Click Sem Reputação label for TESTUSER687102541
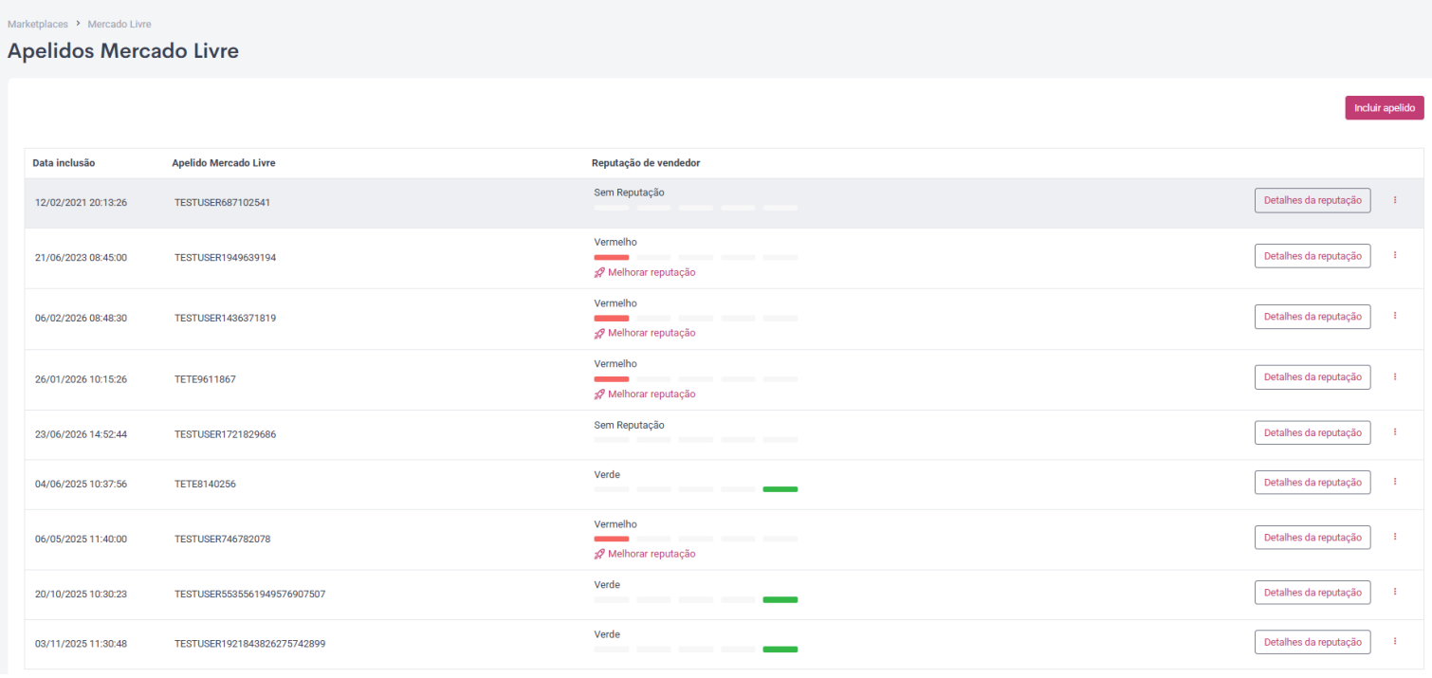 click(629, 192)
